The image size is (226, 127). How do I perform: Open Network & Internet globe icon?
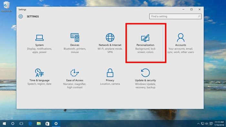coord(110,37)
